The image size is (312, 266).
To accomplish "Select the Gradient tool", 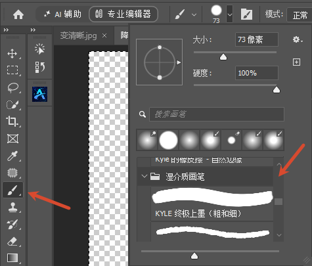I will click(x=12, y=258).
